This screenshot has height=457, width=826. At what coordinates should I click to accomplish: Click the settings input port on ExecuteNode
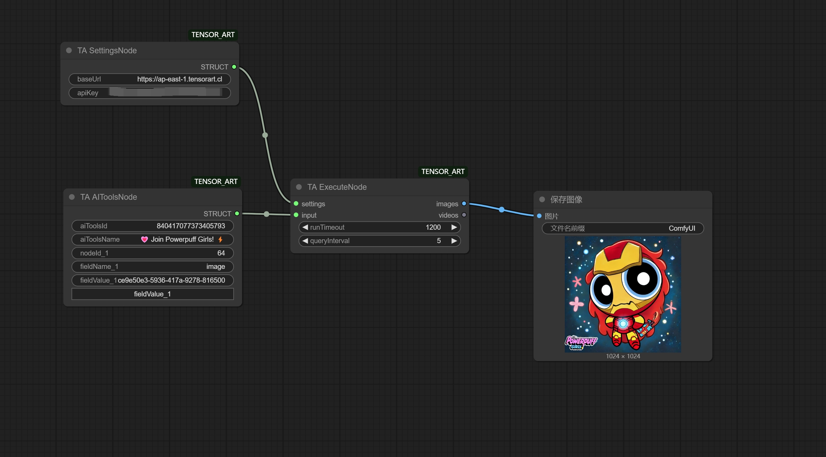pyautogui.click(x=296, y=204)
